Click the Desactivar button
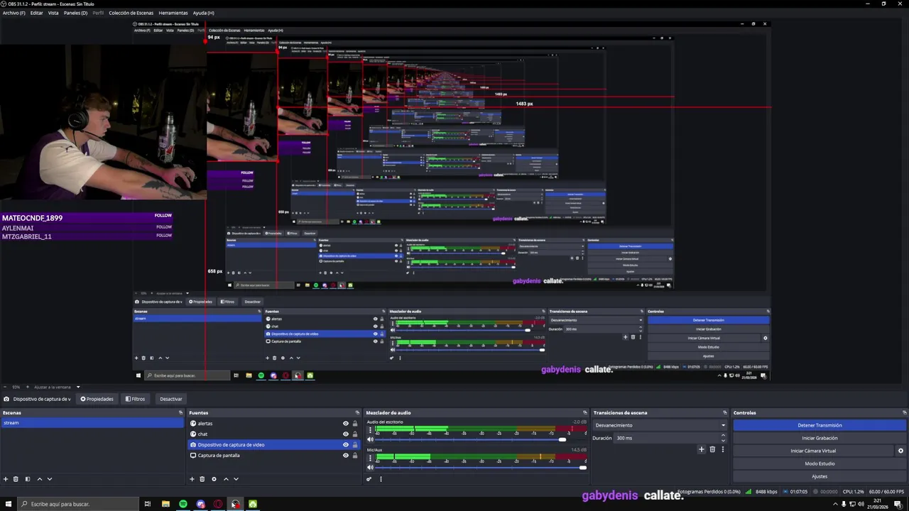Viewport: 909px width, 511px height. pos(170,399)
